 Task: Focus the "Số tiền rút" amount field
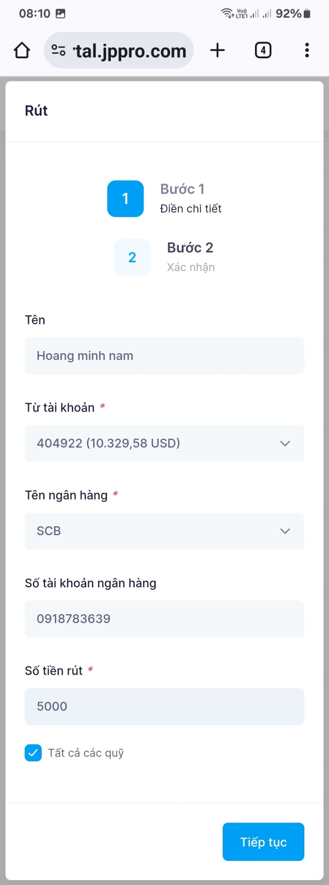point(164,706)
